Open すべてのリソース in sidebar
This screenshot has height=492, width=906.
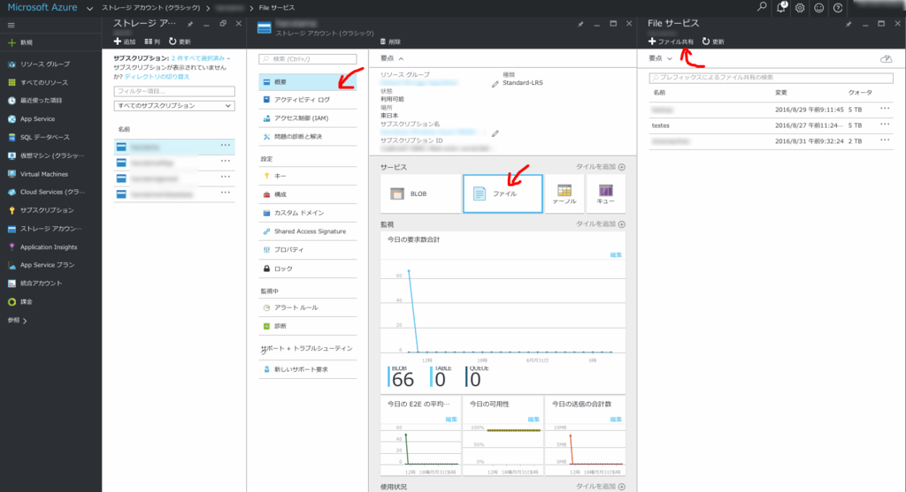click(x=43, y=82)
